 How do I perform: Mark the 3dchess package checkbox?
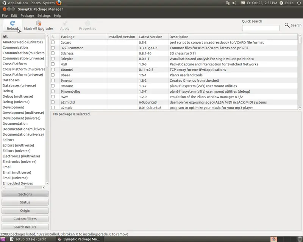pos(53,53)
